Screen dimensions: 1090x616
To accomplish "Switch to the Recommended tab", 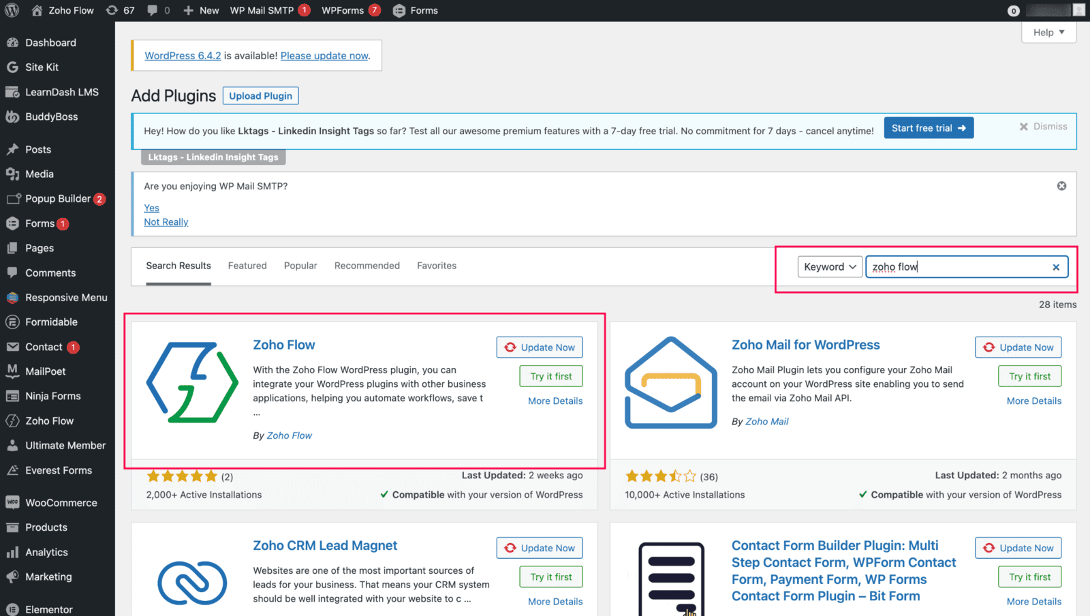I will [367, 266].
